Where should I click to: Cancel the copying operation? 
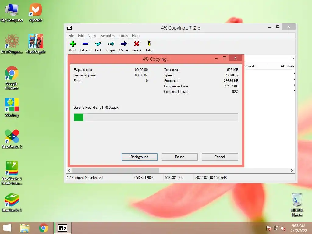click(x=220, y=157)
